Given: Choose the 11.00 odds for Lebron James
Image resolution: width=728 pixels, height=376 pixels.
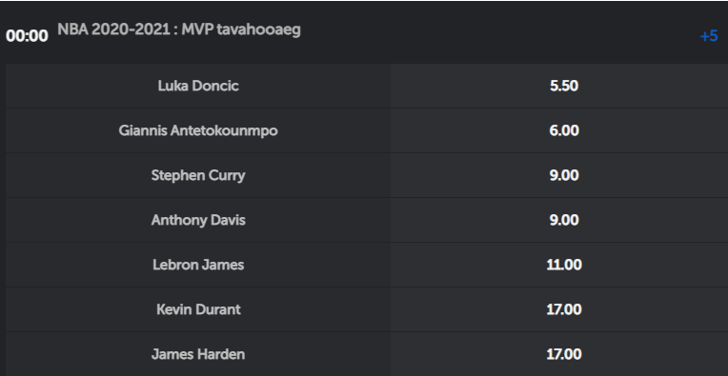Looking at the screenshot, I should click(x=559, y=265).
